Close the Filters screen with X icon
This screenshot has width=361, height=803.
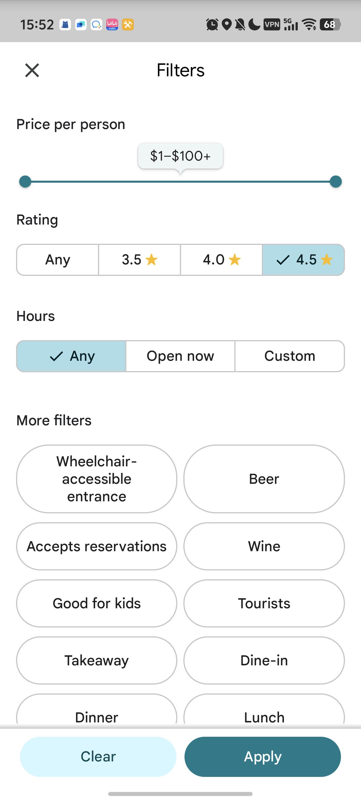tap(32, 70)
